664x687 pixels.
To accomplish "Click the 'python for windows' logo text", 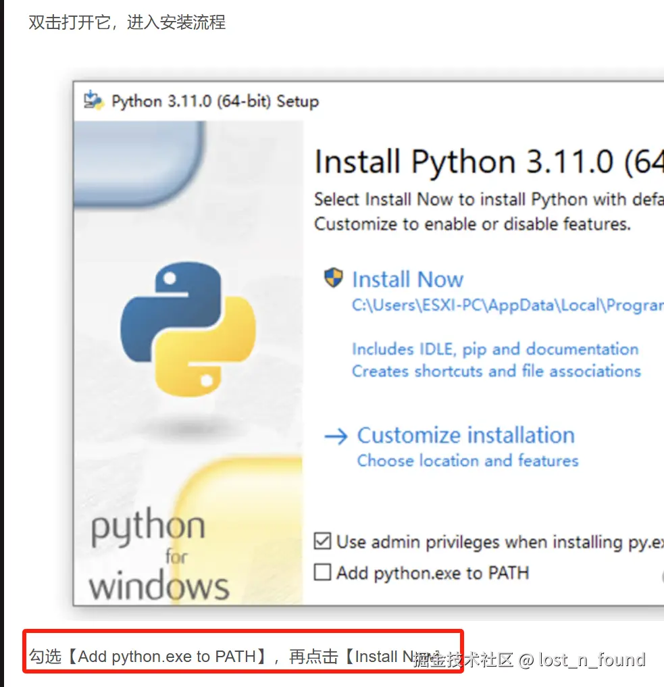I will (159, 554).
